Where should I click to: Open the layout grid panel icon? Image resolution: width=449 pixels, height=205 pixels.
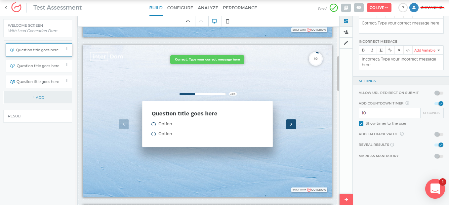tap(346, 21)
